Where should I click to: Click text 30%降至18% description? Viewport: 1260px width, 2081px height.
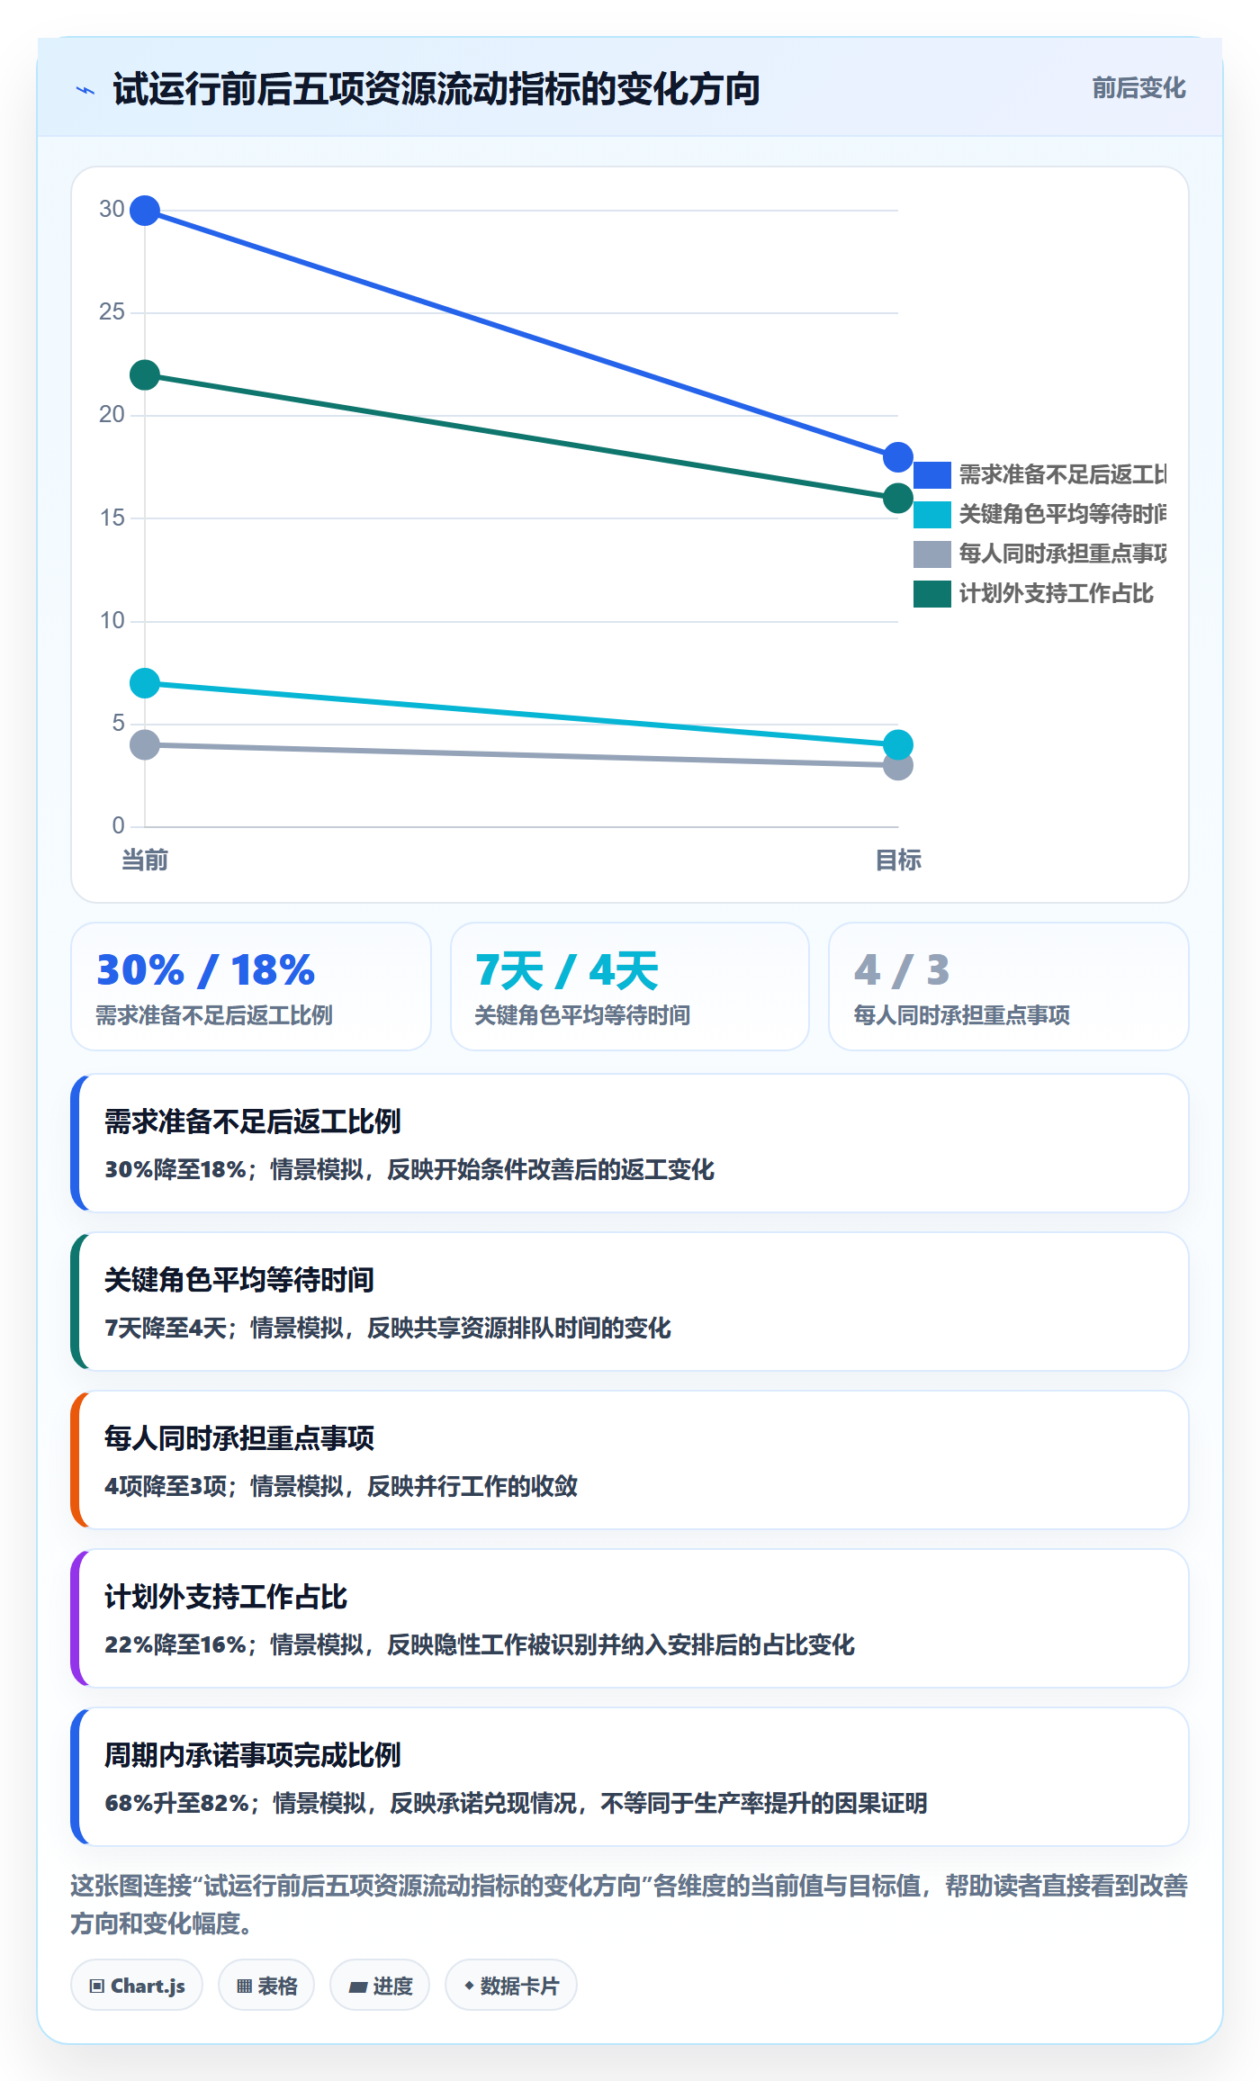coord(409,1169)
